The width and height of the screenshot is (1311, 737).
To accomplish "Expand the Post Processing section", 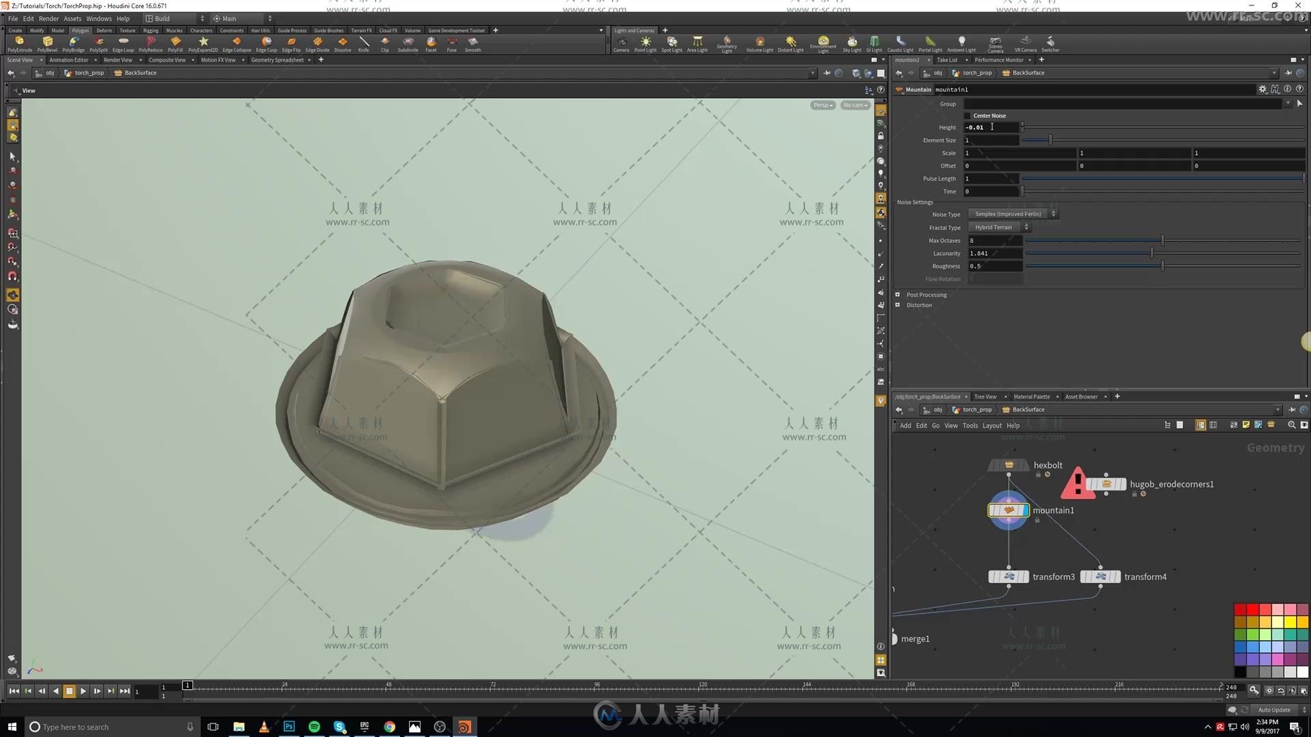I will click(897, 295).
